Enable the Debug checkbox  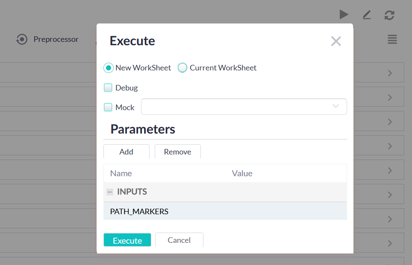(x=109, y=88)
